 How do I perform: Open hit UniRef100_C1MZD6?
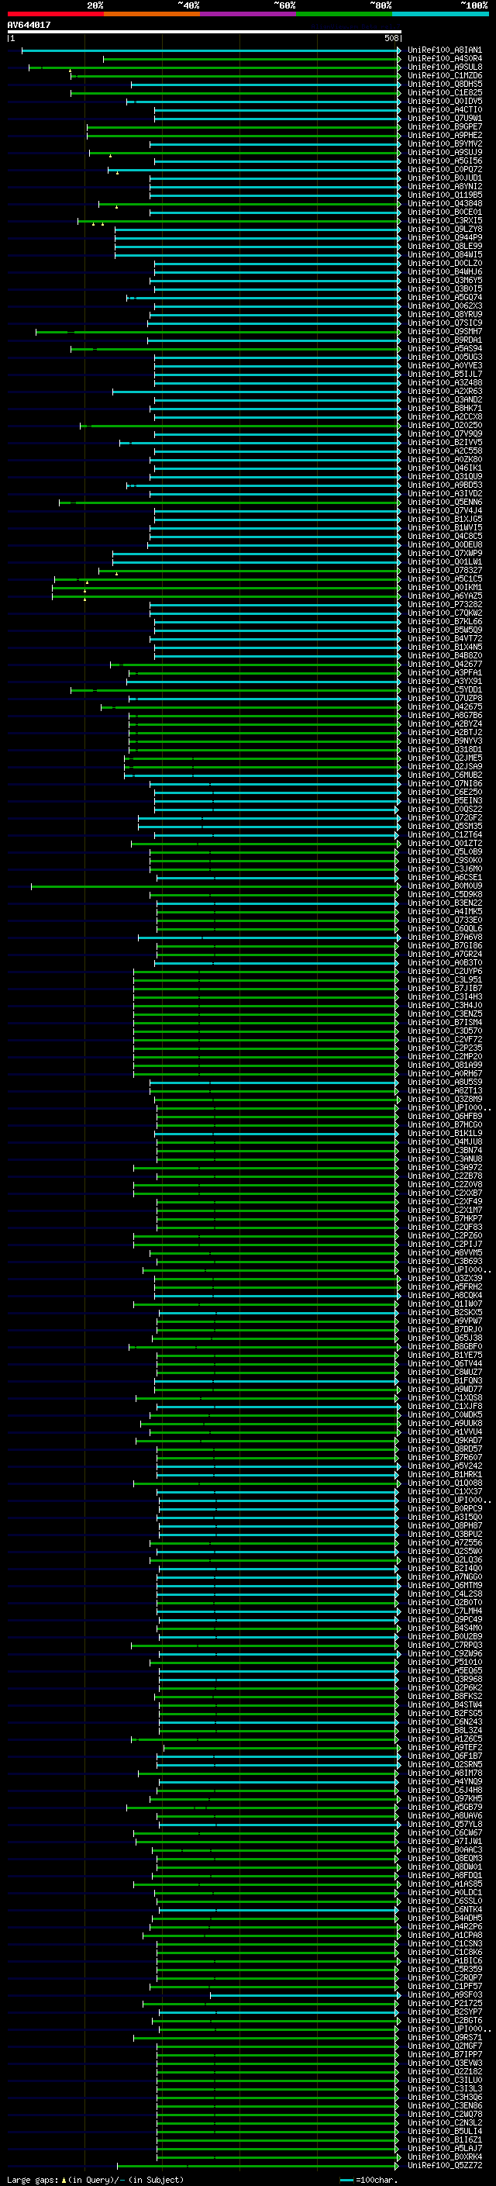(x=444, y=75)
